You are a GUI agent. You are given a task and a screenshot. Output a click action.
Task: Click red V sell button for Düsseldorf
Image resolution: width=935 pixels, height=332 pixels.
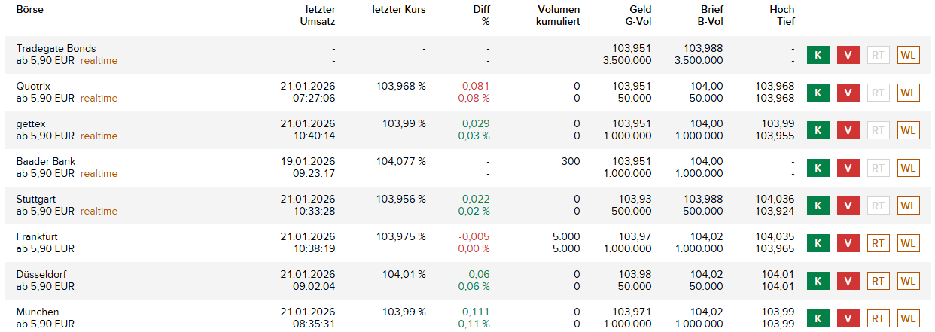click(x=848, y=281)
